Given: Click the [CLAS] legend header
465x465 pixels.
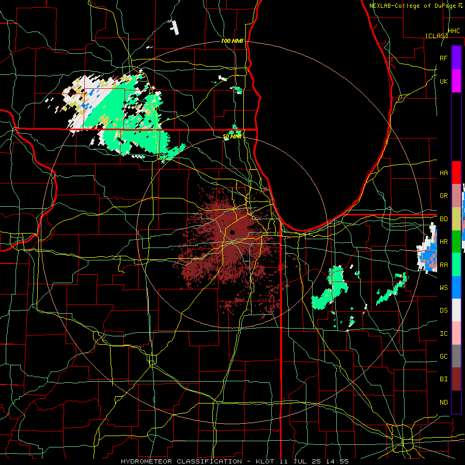Looking at the screenshot, I should pyautogui.click(x=437, y=36).
